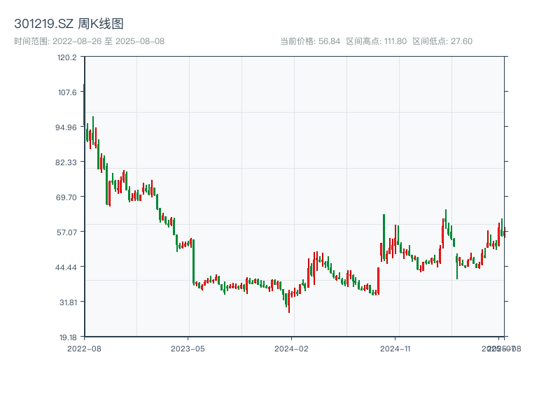Viewport: 560px width, 420px height.
Task: Click the 19.18 y-axis price label
Action: pos(66,337)
